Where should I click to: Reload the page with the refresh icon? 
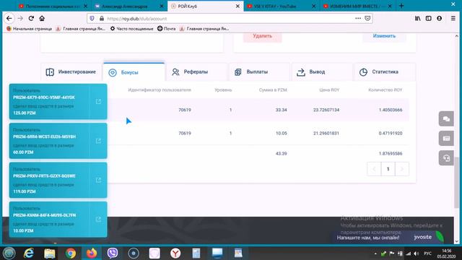pos(31,18)
